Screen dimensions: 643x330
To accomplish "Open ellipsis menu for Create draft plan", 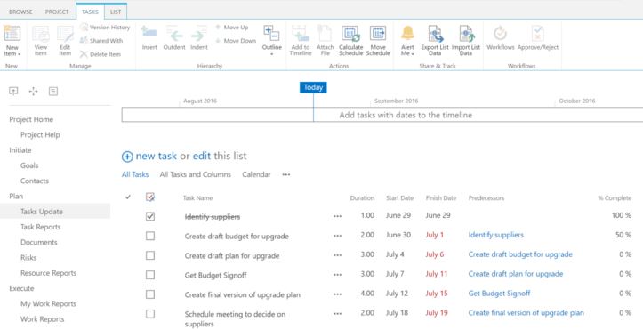I will pyautogui.click(x=337, y=255).
